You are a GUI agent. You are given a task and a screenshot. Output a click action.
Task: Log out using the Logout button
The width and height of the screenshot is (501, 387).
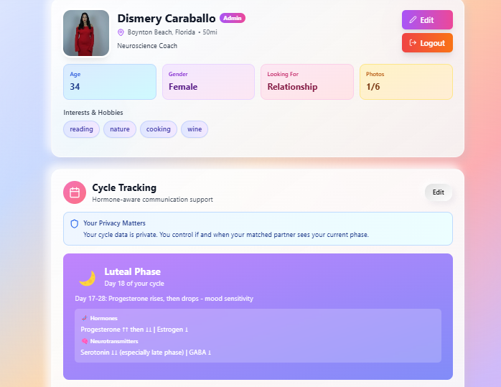427,43
